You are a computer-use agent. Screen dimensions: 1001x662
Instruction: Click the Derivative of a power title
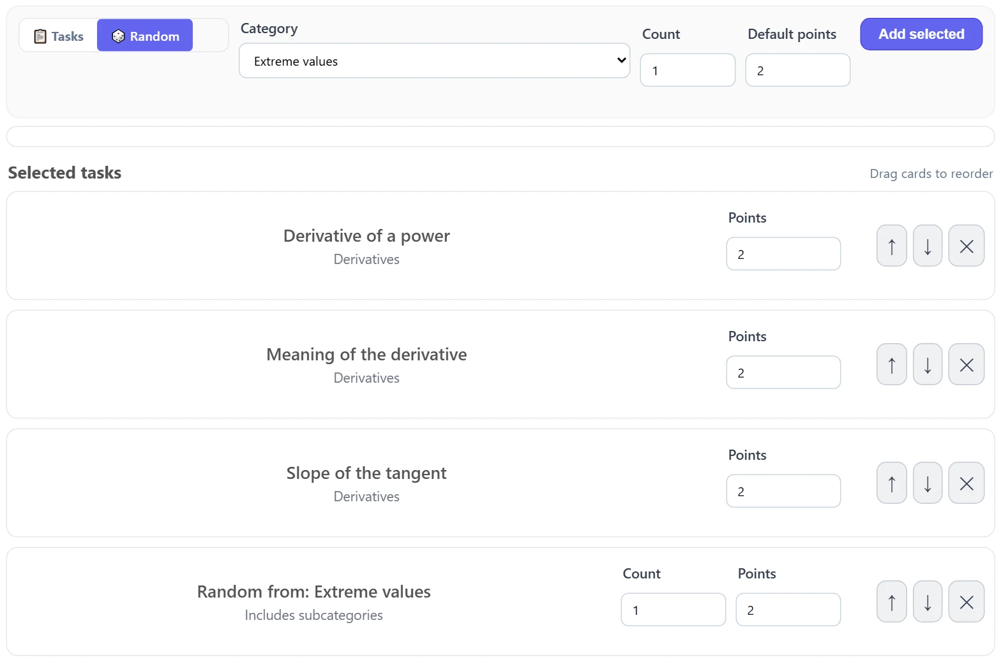pyautogui.click(x=366, y=236)
